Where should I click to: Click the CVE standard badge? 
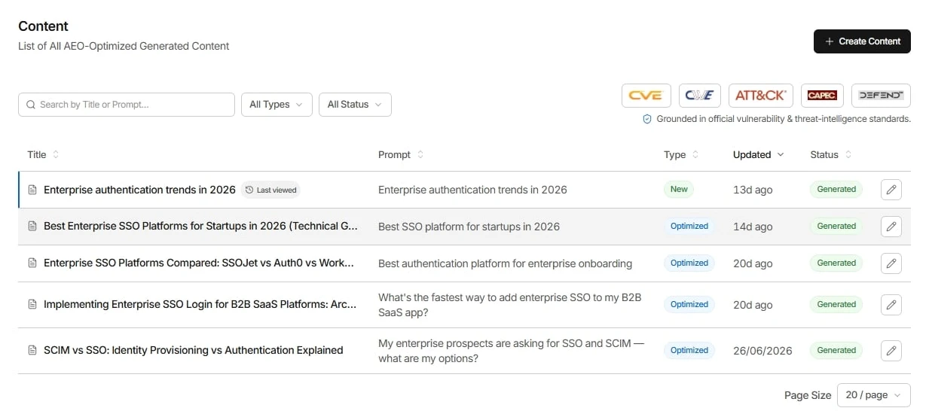coord(646,96)
